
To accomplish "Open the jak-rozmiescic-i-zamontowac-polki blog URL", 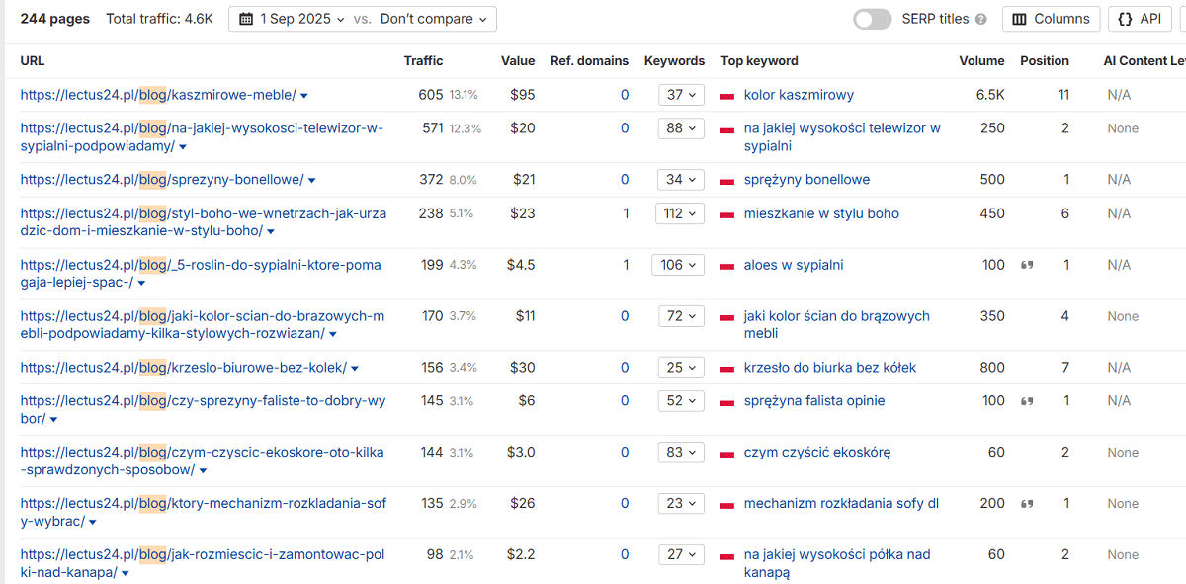I will point(202,564).
